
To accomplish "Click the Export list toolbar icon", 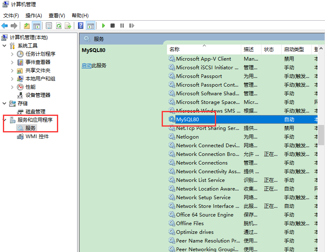I will point(68,26).
